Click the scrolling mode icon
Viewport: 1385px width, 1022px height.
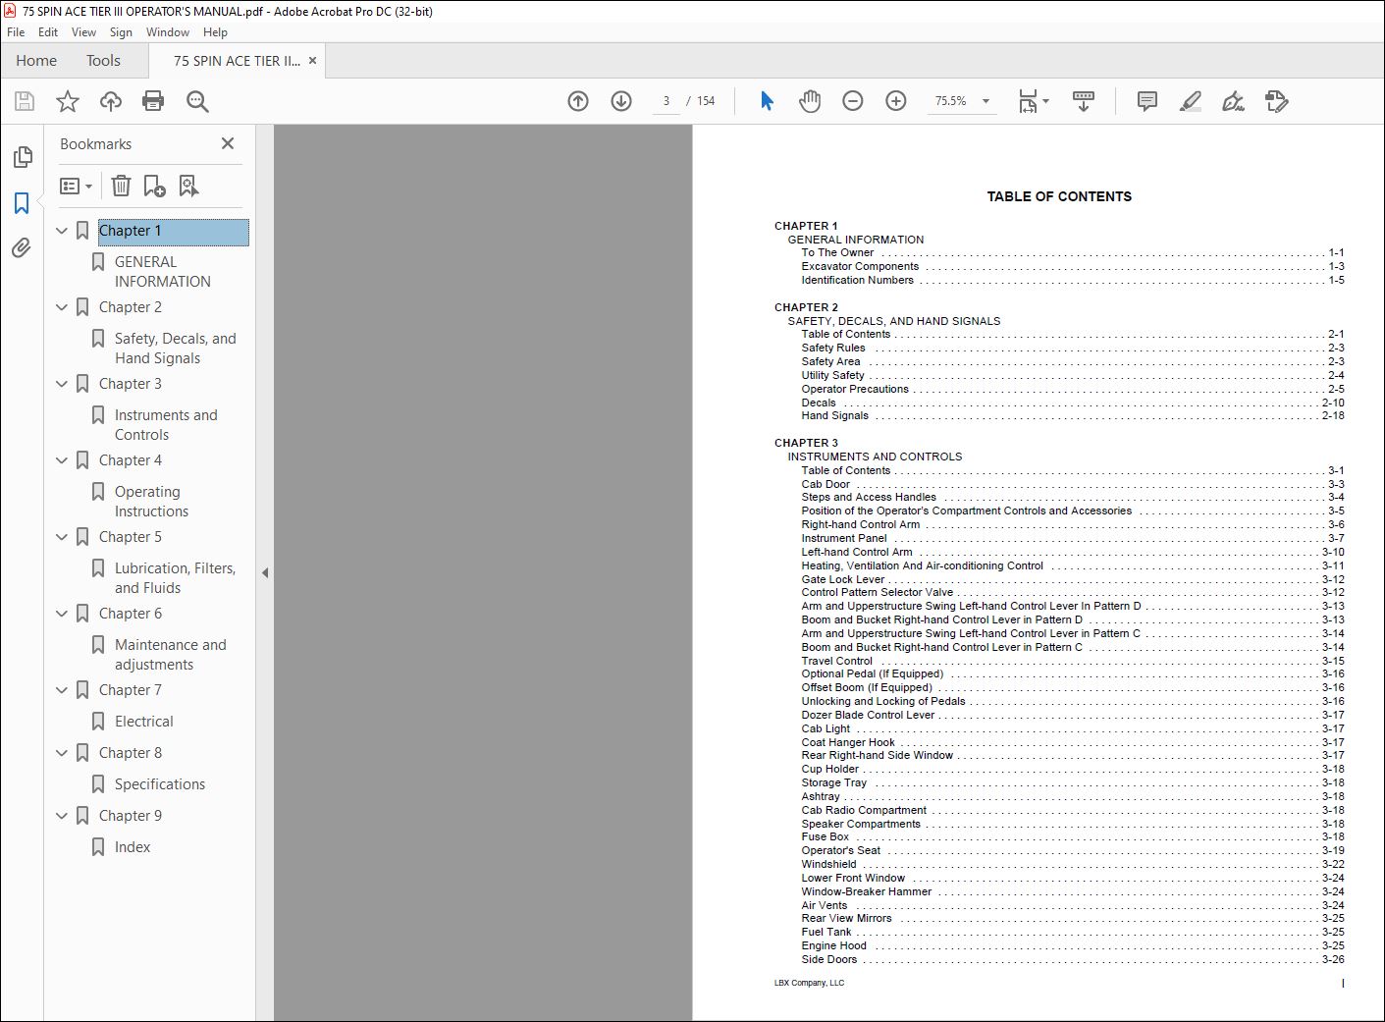[x=1084, y=101]
